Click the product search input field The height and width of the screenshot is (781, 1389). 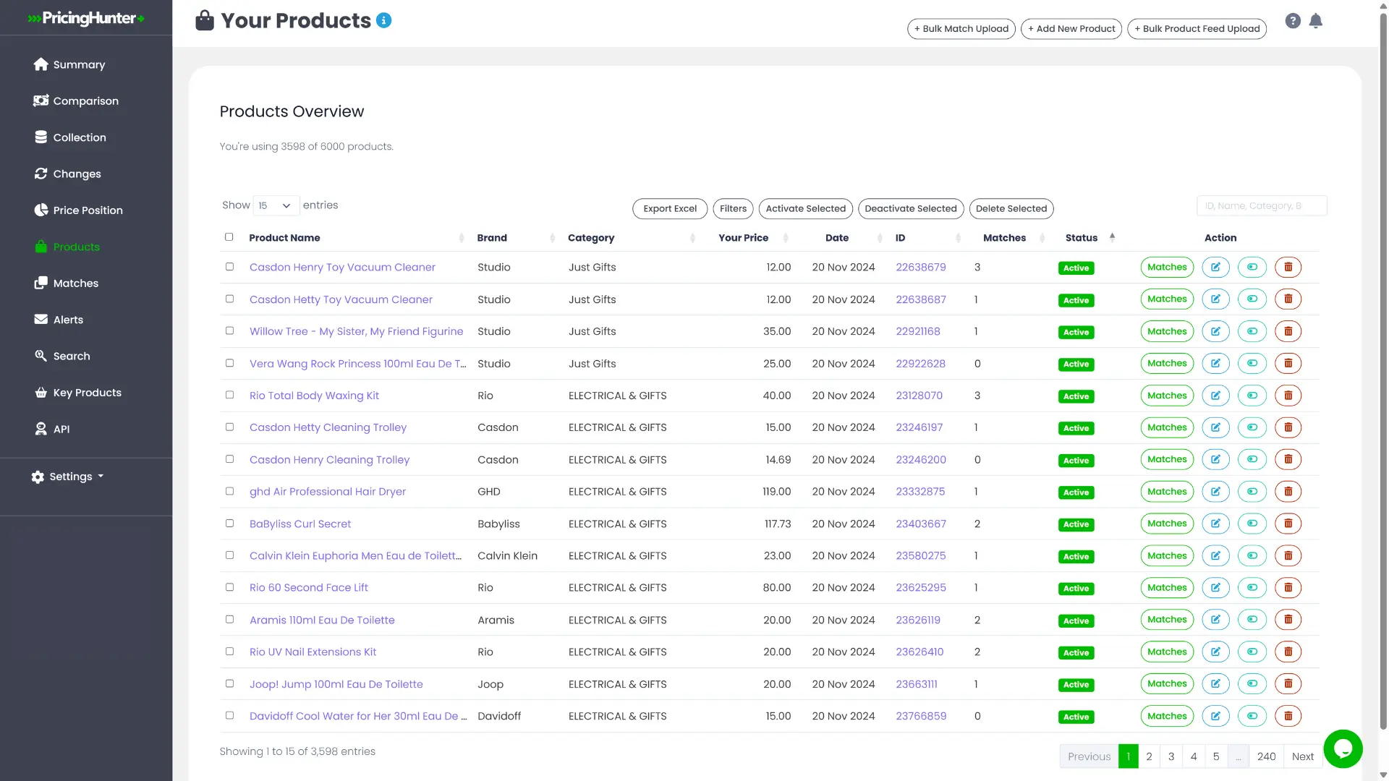1261,206
